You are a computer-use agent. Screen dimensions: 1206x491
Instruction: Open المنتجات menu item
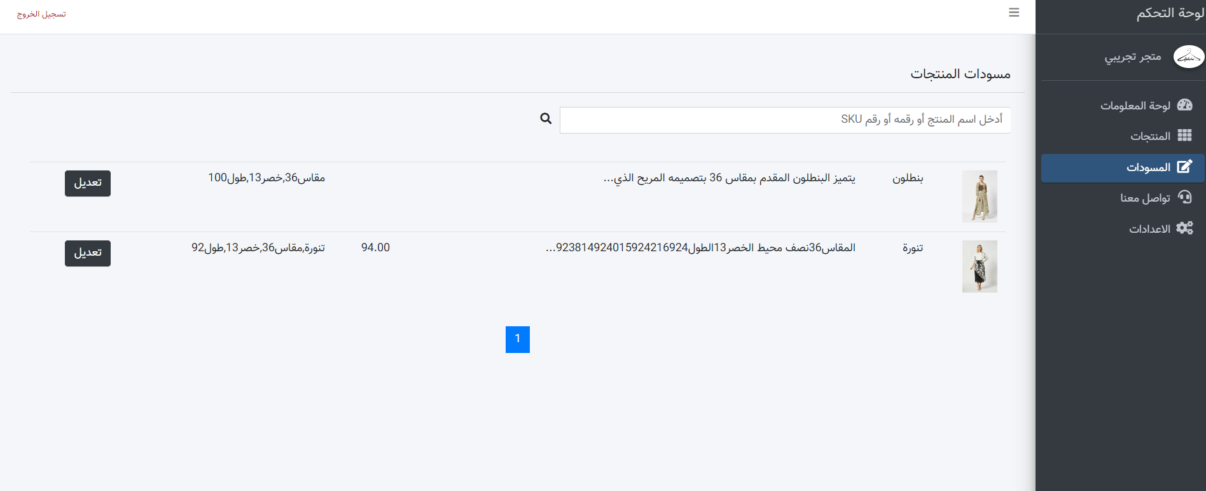point(1150,136)
